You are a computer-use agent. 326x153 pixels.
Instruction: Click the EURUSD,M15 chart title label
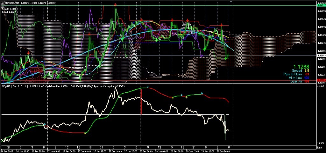pyautogui.click(x=14, y=3)
